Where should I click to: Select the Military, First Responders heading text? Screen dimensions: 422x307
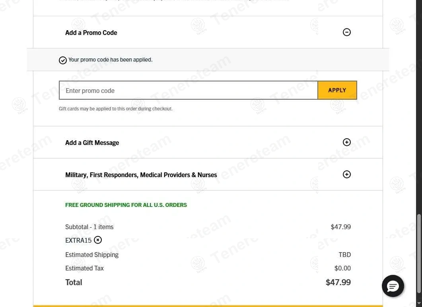[141, 175]
